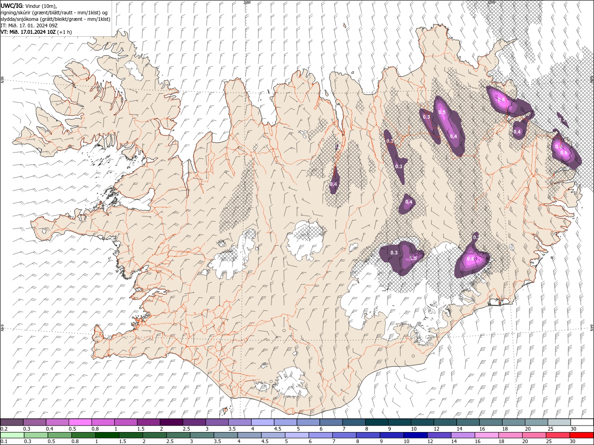Image resolution: width=594 pixels, height=445 pixels.
Task: Pick the medium green 0.5 swatch, lower legend row
Action: coord(60,435)
